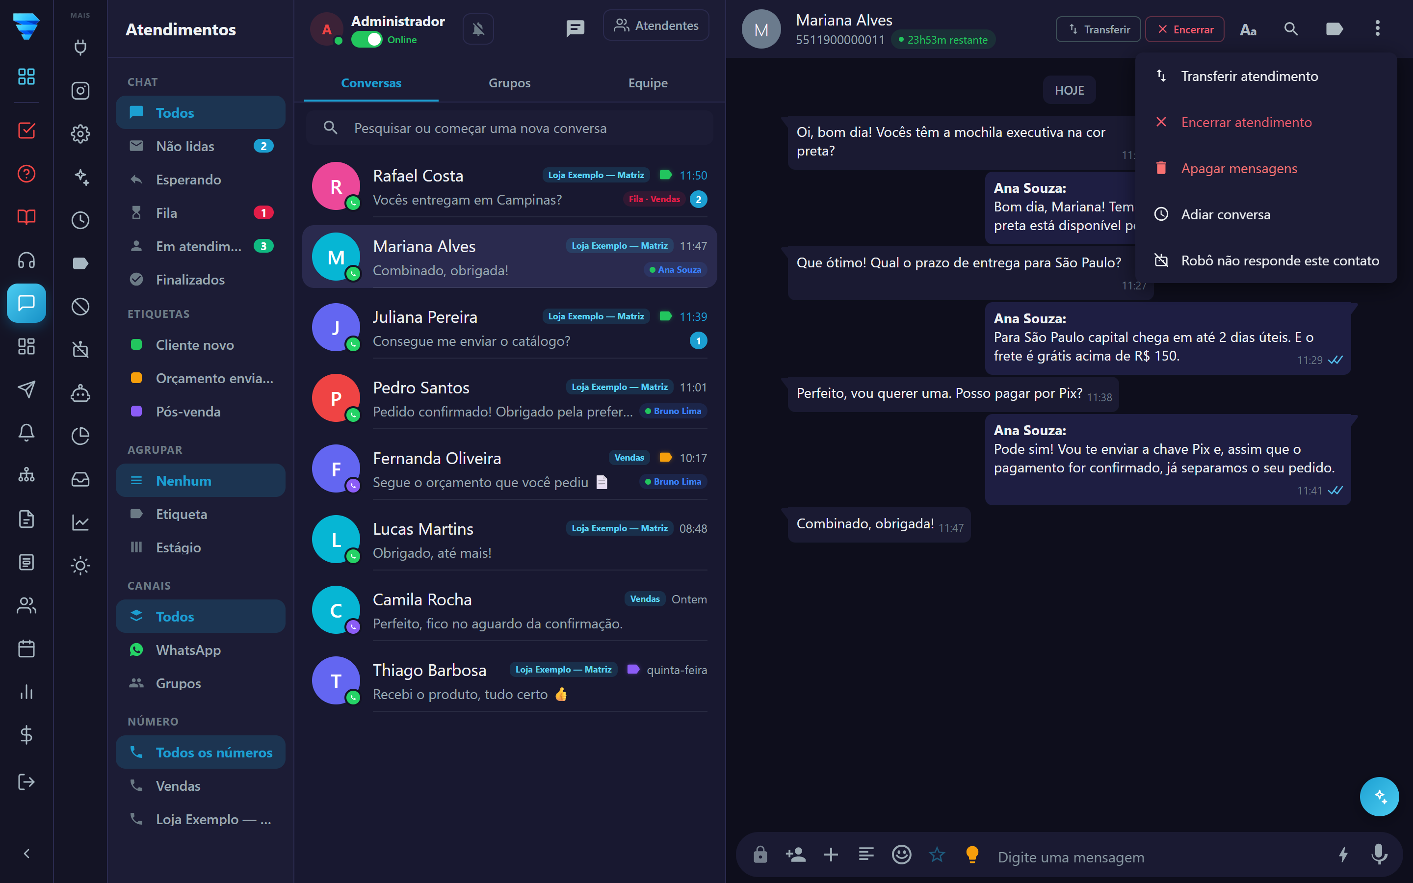Toggle the Online status switch

366,40
